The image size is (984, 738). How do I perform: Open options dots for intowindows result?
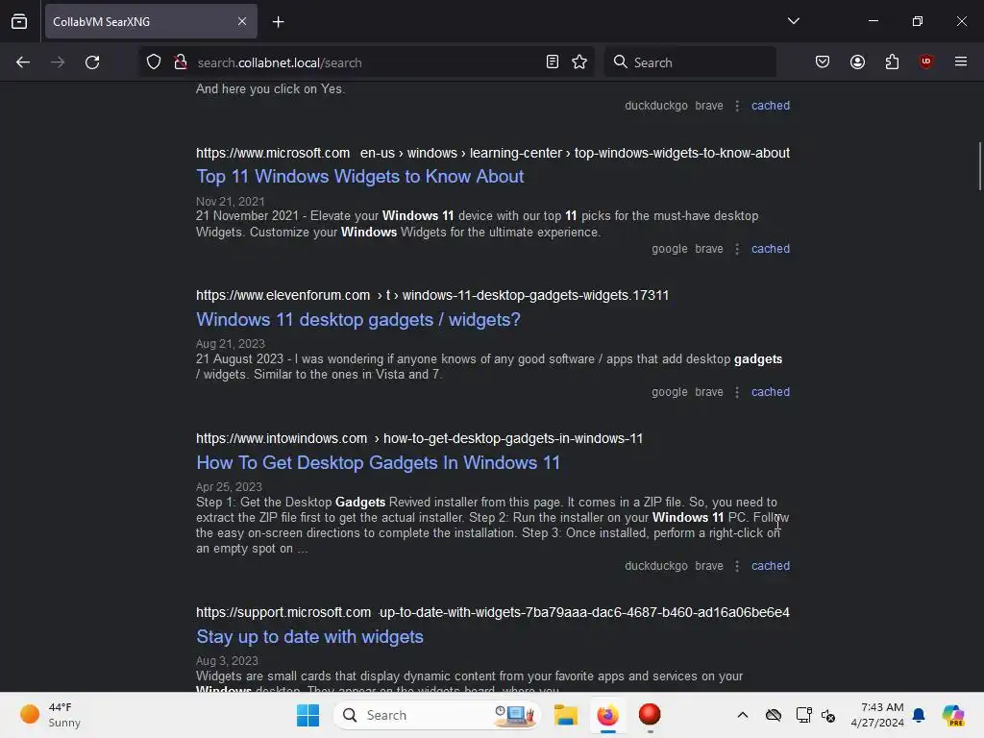[x=737, y=565]
